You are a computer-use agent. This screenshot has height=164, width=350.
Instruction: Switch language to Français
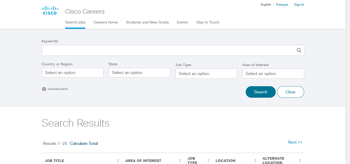coord(282,5)
